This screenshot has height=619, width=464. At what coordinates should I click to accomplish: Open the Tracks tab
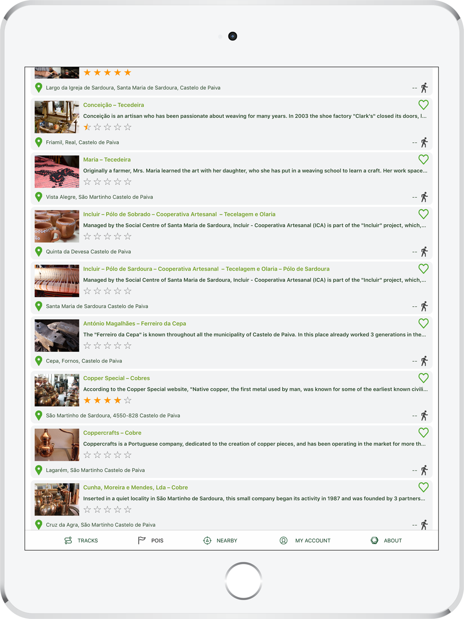[81, 541]
